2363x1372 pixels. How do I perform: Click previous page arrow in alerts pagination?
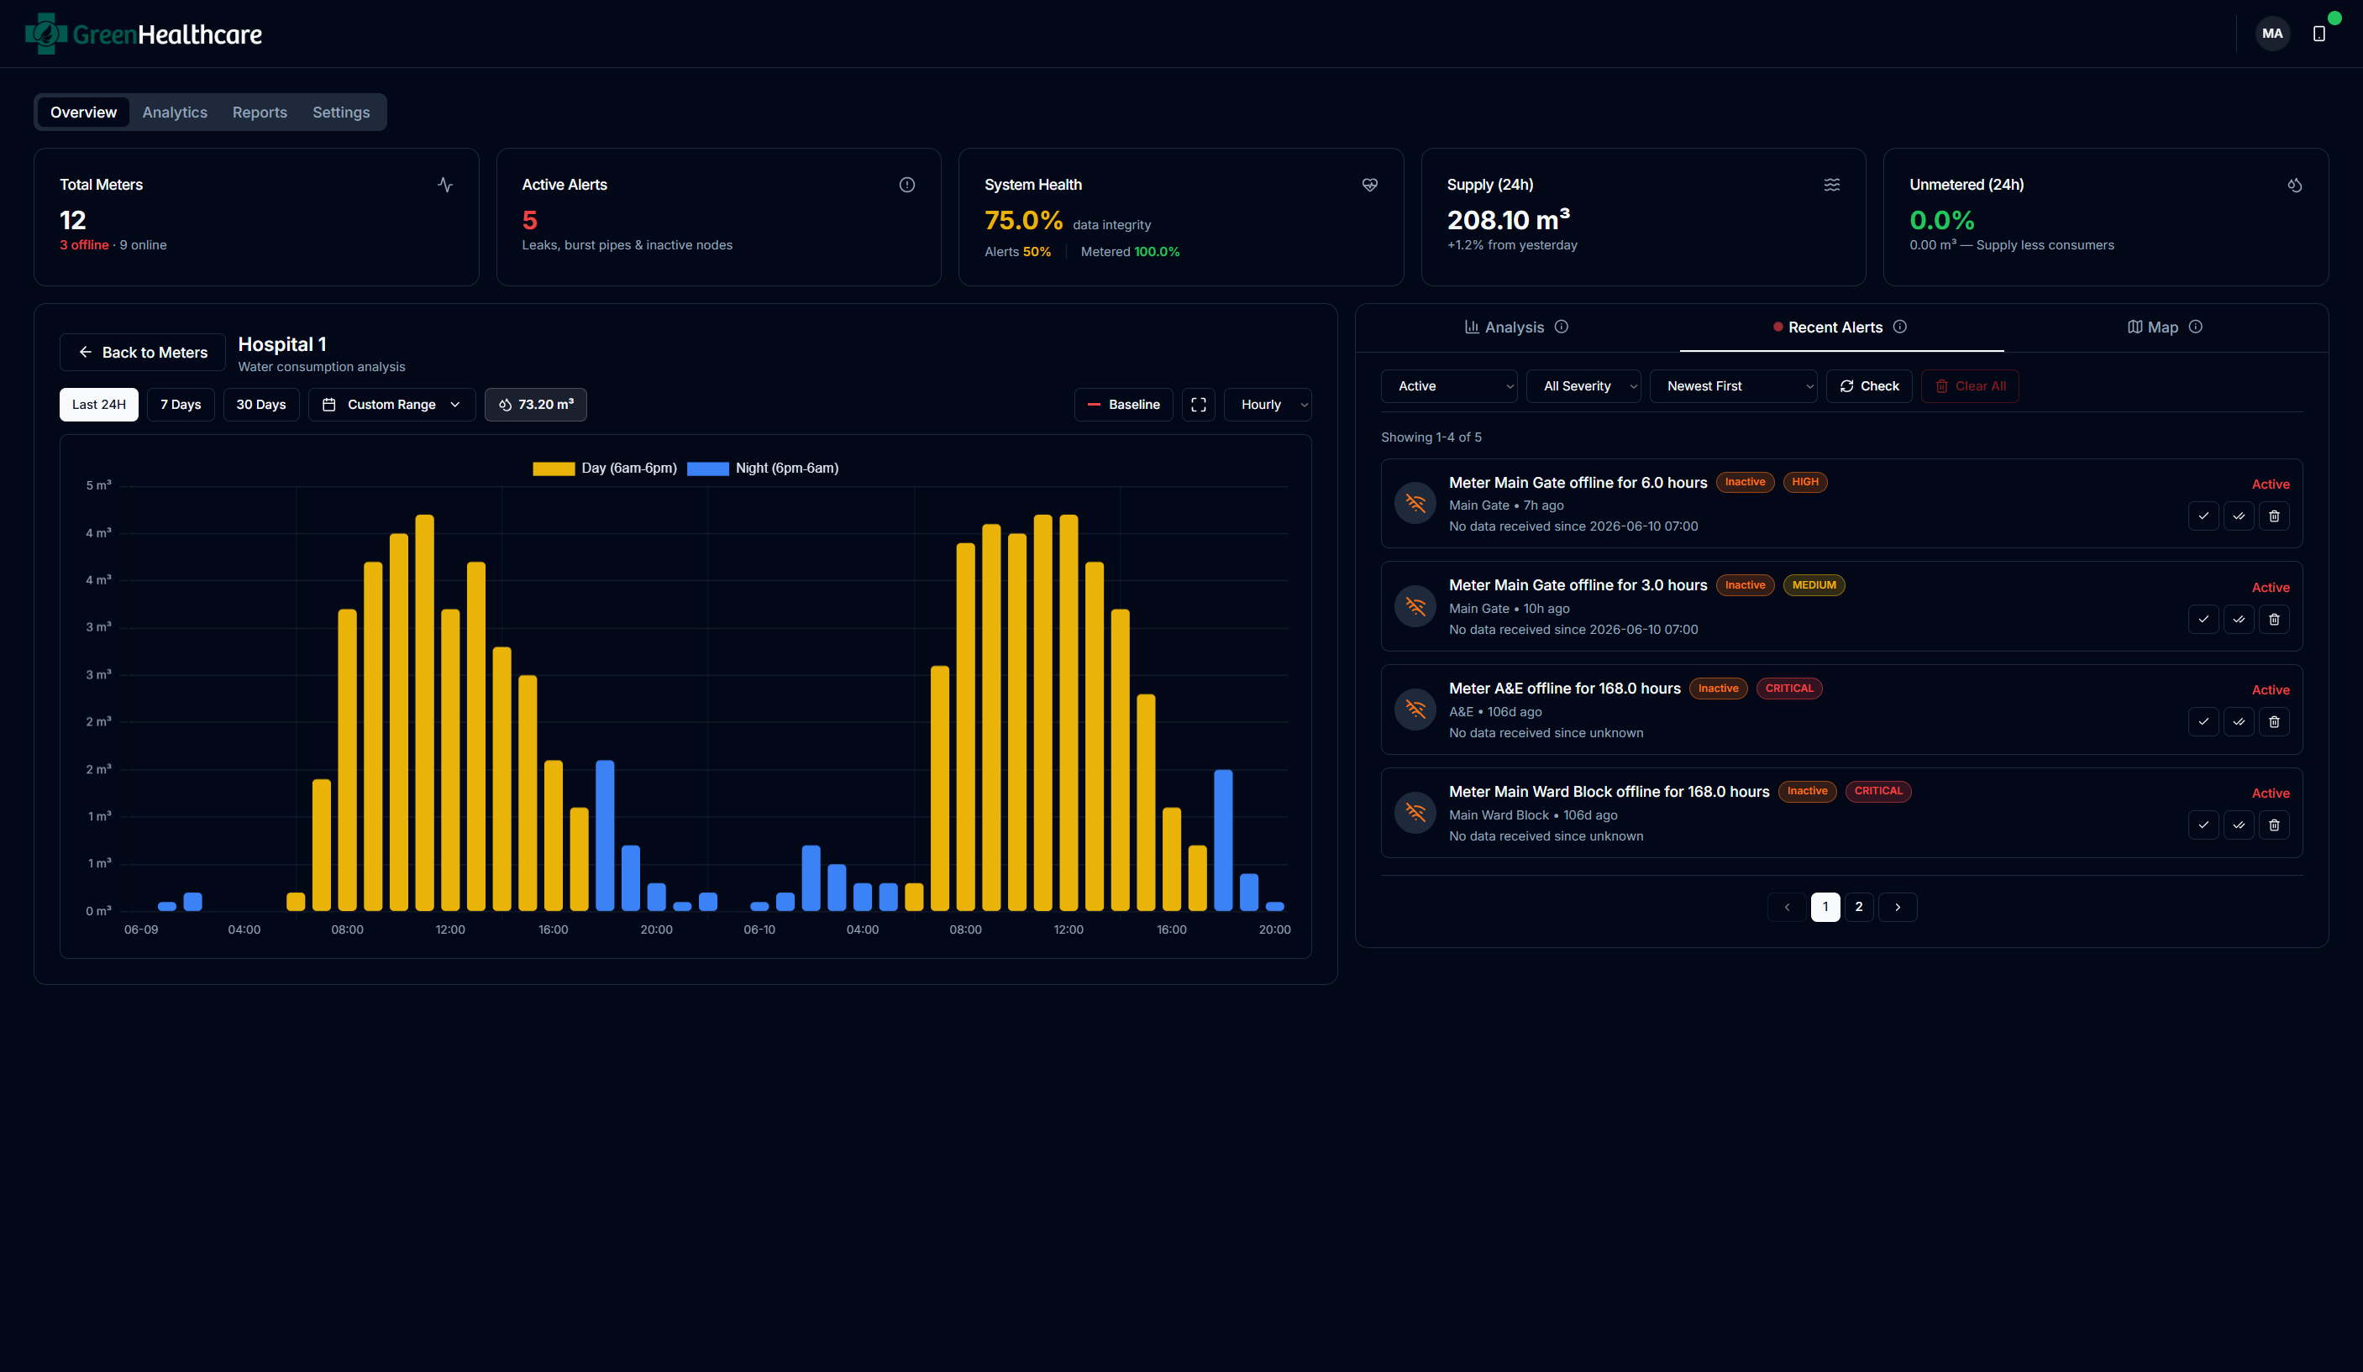[1786, 907]
